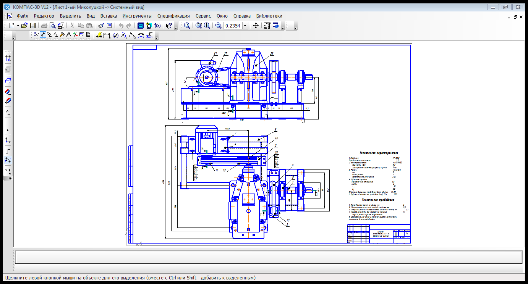This screenshot has height=284, width=528.
Task: Open a file with the folder icon
Action: (x=24, y=26)
